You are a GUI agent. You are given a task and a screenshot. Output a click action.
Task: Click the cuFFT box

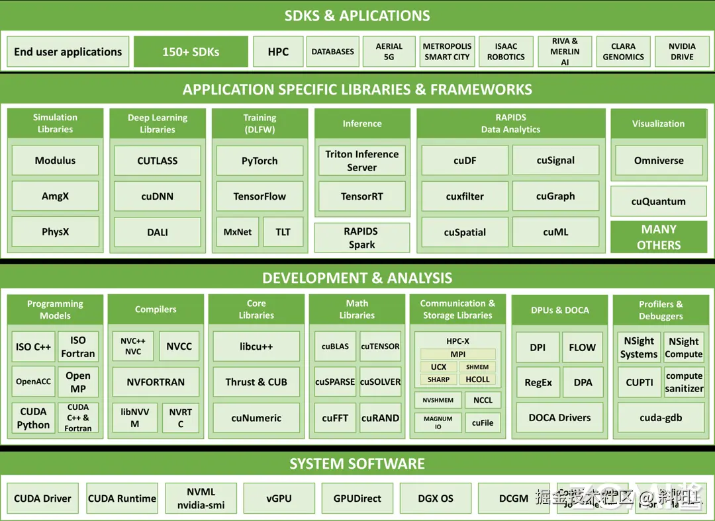coord(335,418)
